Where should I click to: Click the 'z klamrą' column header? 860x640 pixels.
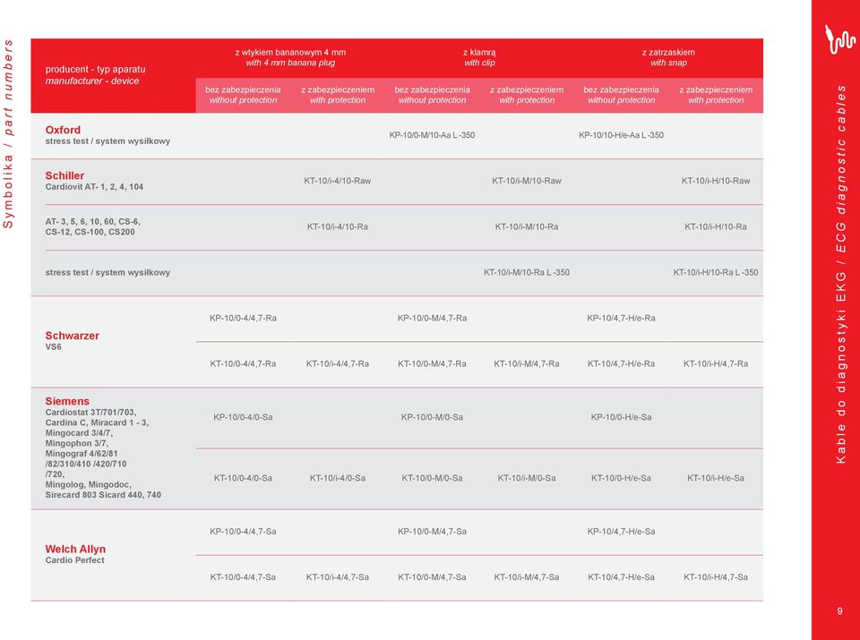pos(479,53)
